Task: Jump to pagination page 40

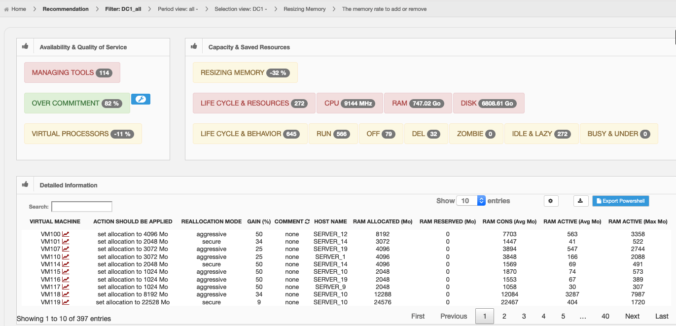Action: point(605,316)
